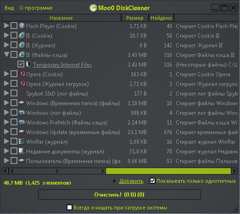The height and width of the screenshot is (214, 240).
Task: Sort by the Название column header
Action: coord(61,18)
